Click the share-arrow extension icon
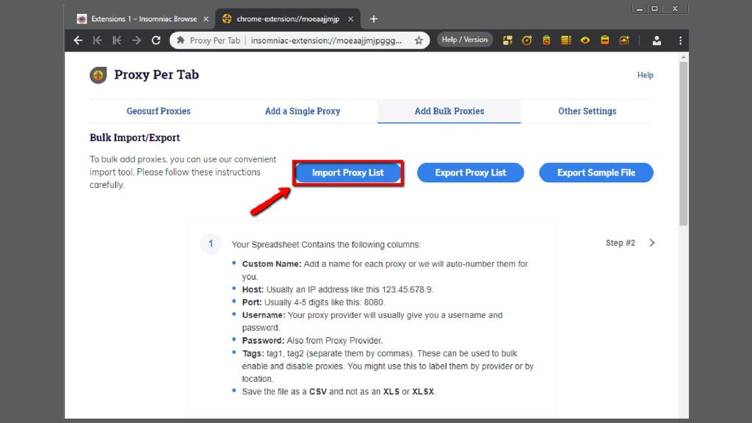 click(x=624, y=40)
